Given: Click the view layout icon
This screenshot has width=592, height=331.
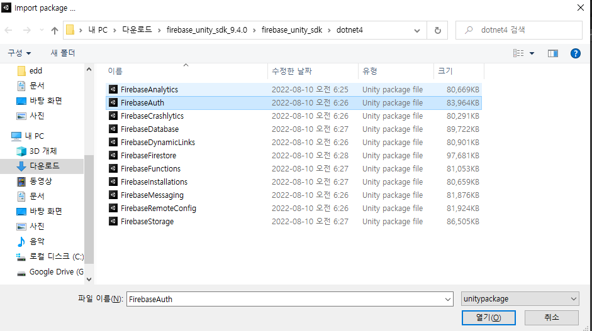Looking at the screenshot, I should tap(518, 53).
